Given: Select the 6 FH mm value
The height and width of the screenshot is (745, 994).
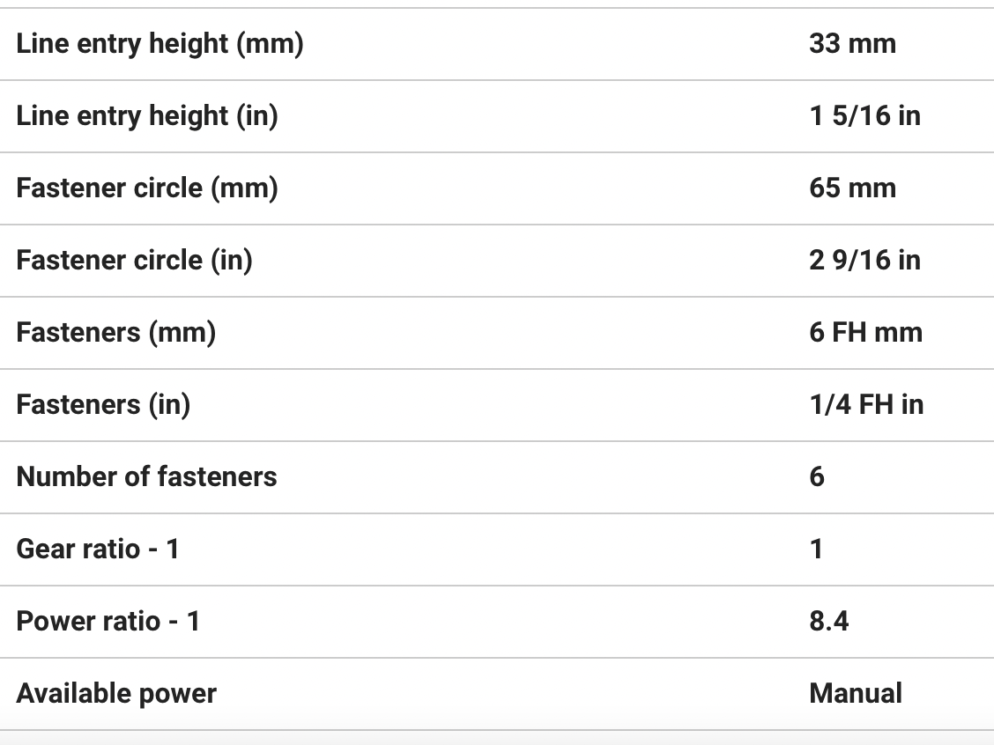Looking at the screenshot, I should click(x=865, y=332).
